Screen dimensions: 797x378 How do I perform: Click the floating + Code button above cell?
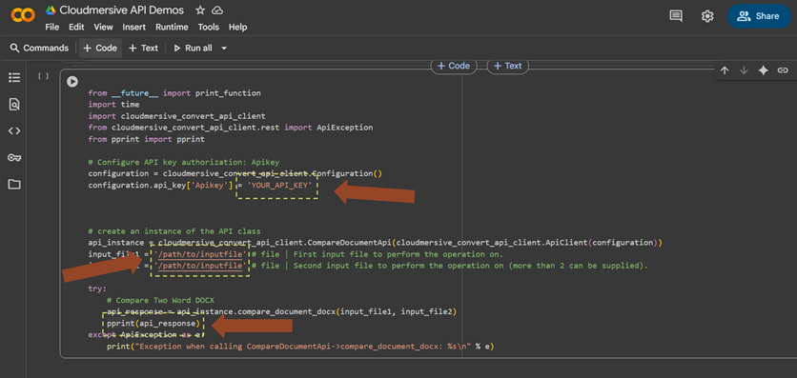point(454,66)
